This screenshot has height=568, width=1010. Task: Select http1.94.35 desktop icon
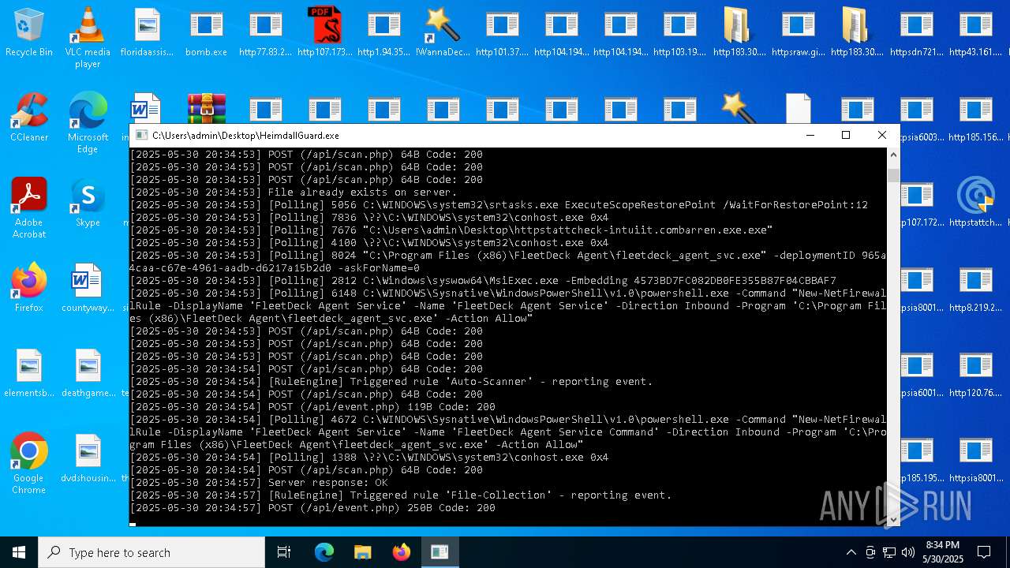click(383, 33)
